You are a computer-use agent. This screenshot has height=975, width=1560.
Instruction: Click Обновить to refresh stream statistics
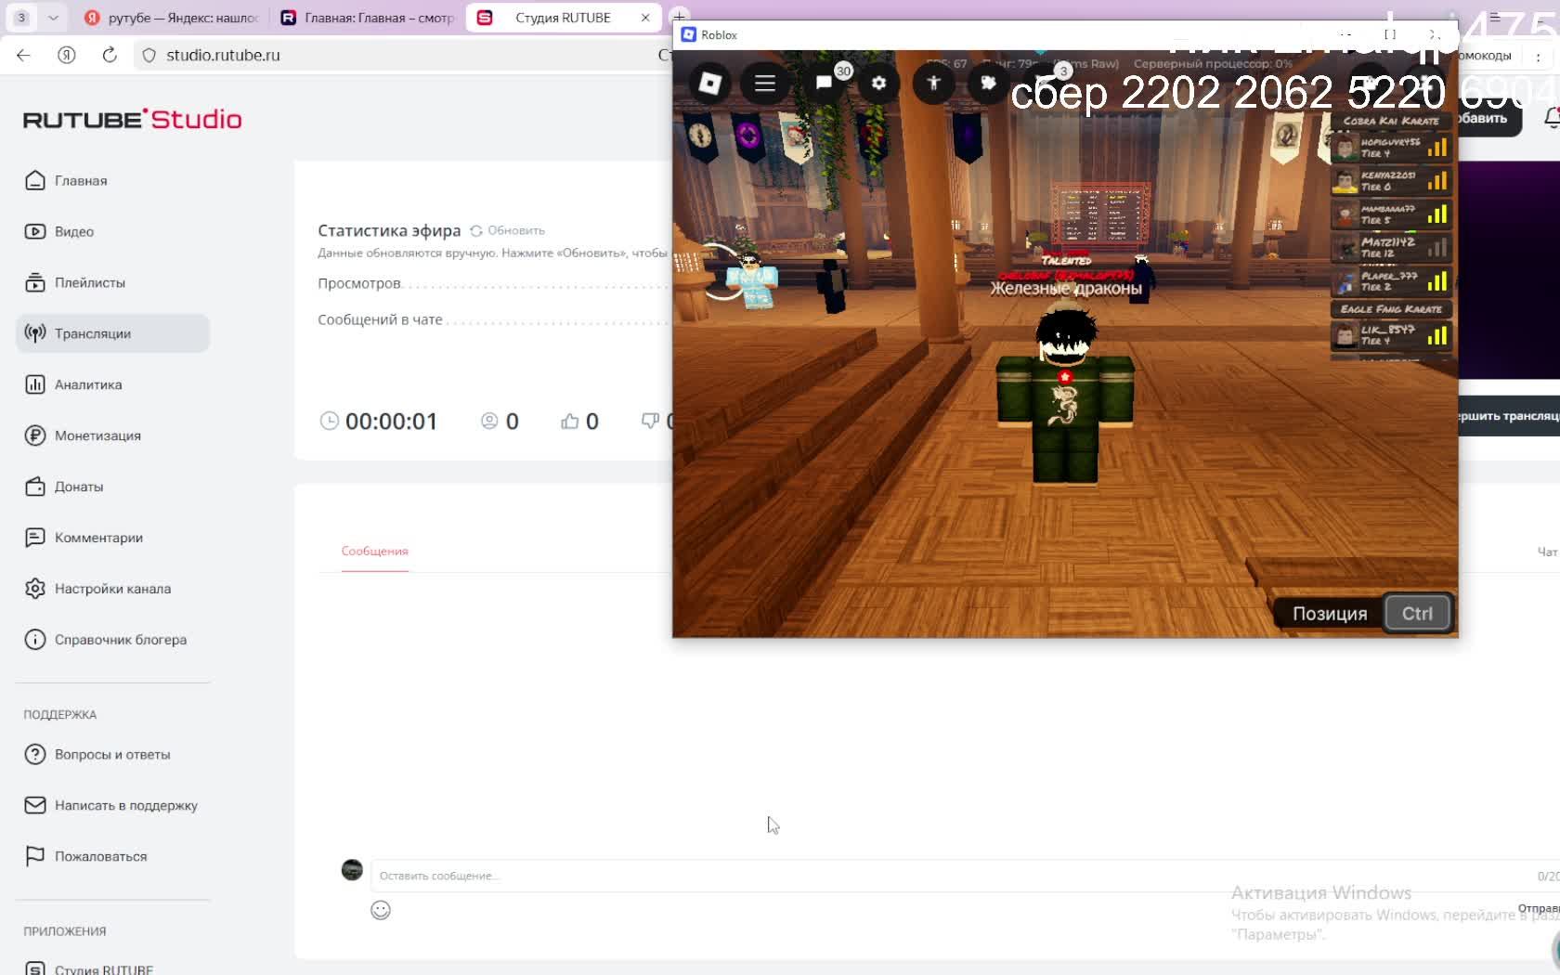tap(516, 230)
